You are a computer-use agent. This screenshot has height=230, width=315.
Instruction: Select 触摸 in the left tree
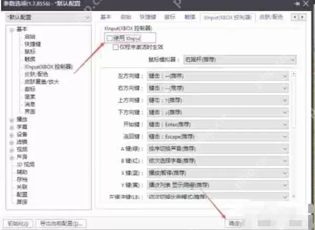tap(30, 59)
